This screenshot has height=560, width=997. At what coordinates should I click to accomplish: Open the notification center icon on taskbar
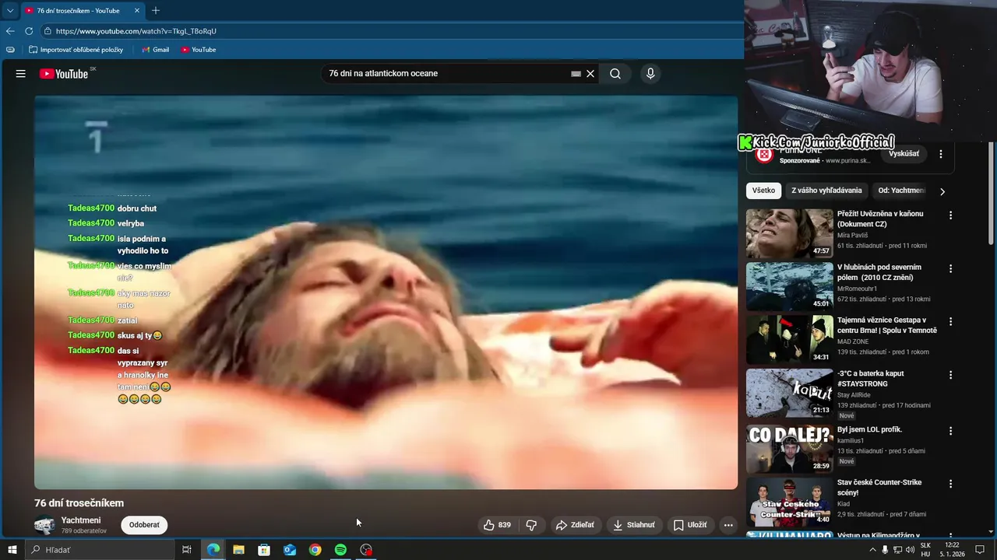pyautogui.click(x=980, y=550)
